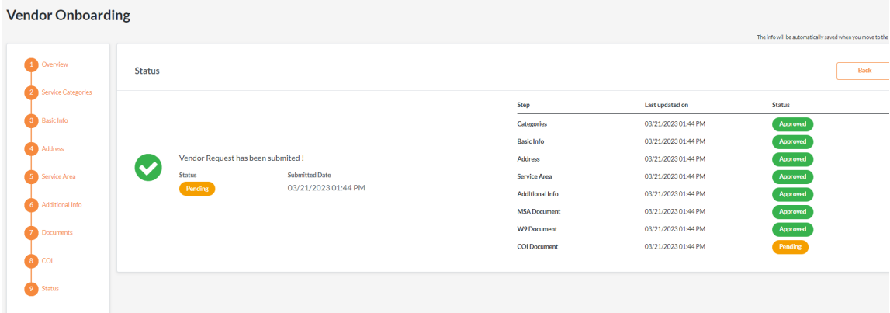This screenshot has height=313, width=890.
Task: Click the step 7 Documents circle
Action: pyautogui.click(x=31, y=233)
